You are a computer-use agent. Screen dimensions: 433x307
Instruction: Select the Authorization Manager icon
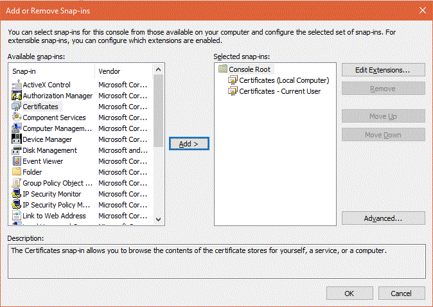click(x=17, y=96)
